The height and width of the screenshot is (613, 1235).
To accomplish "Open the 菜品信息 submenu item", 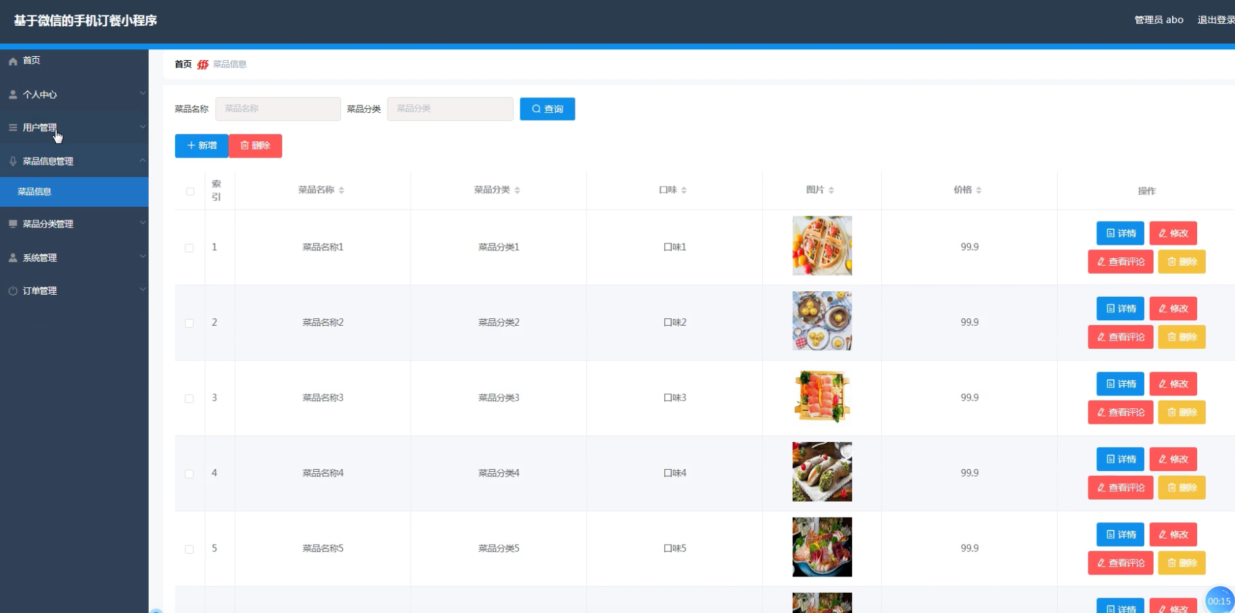I will click(34, 192).
